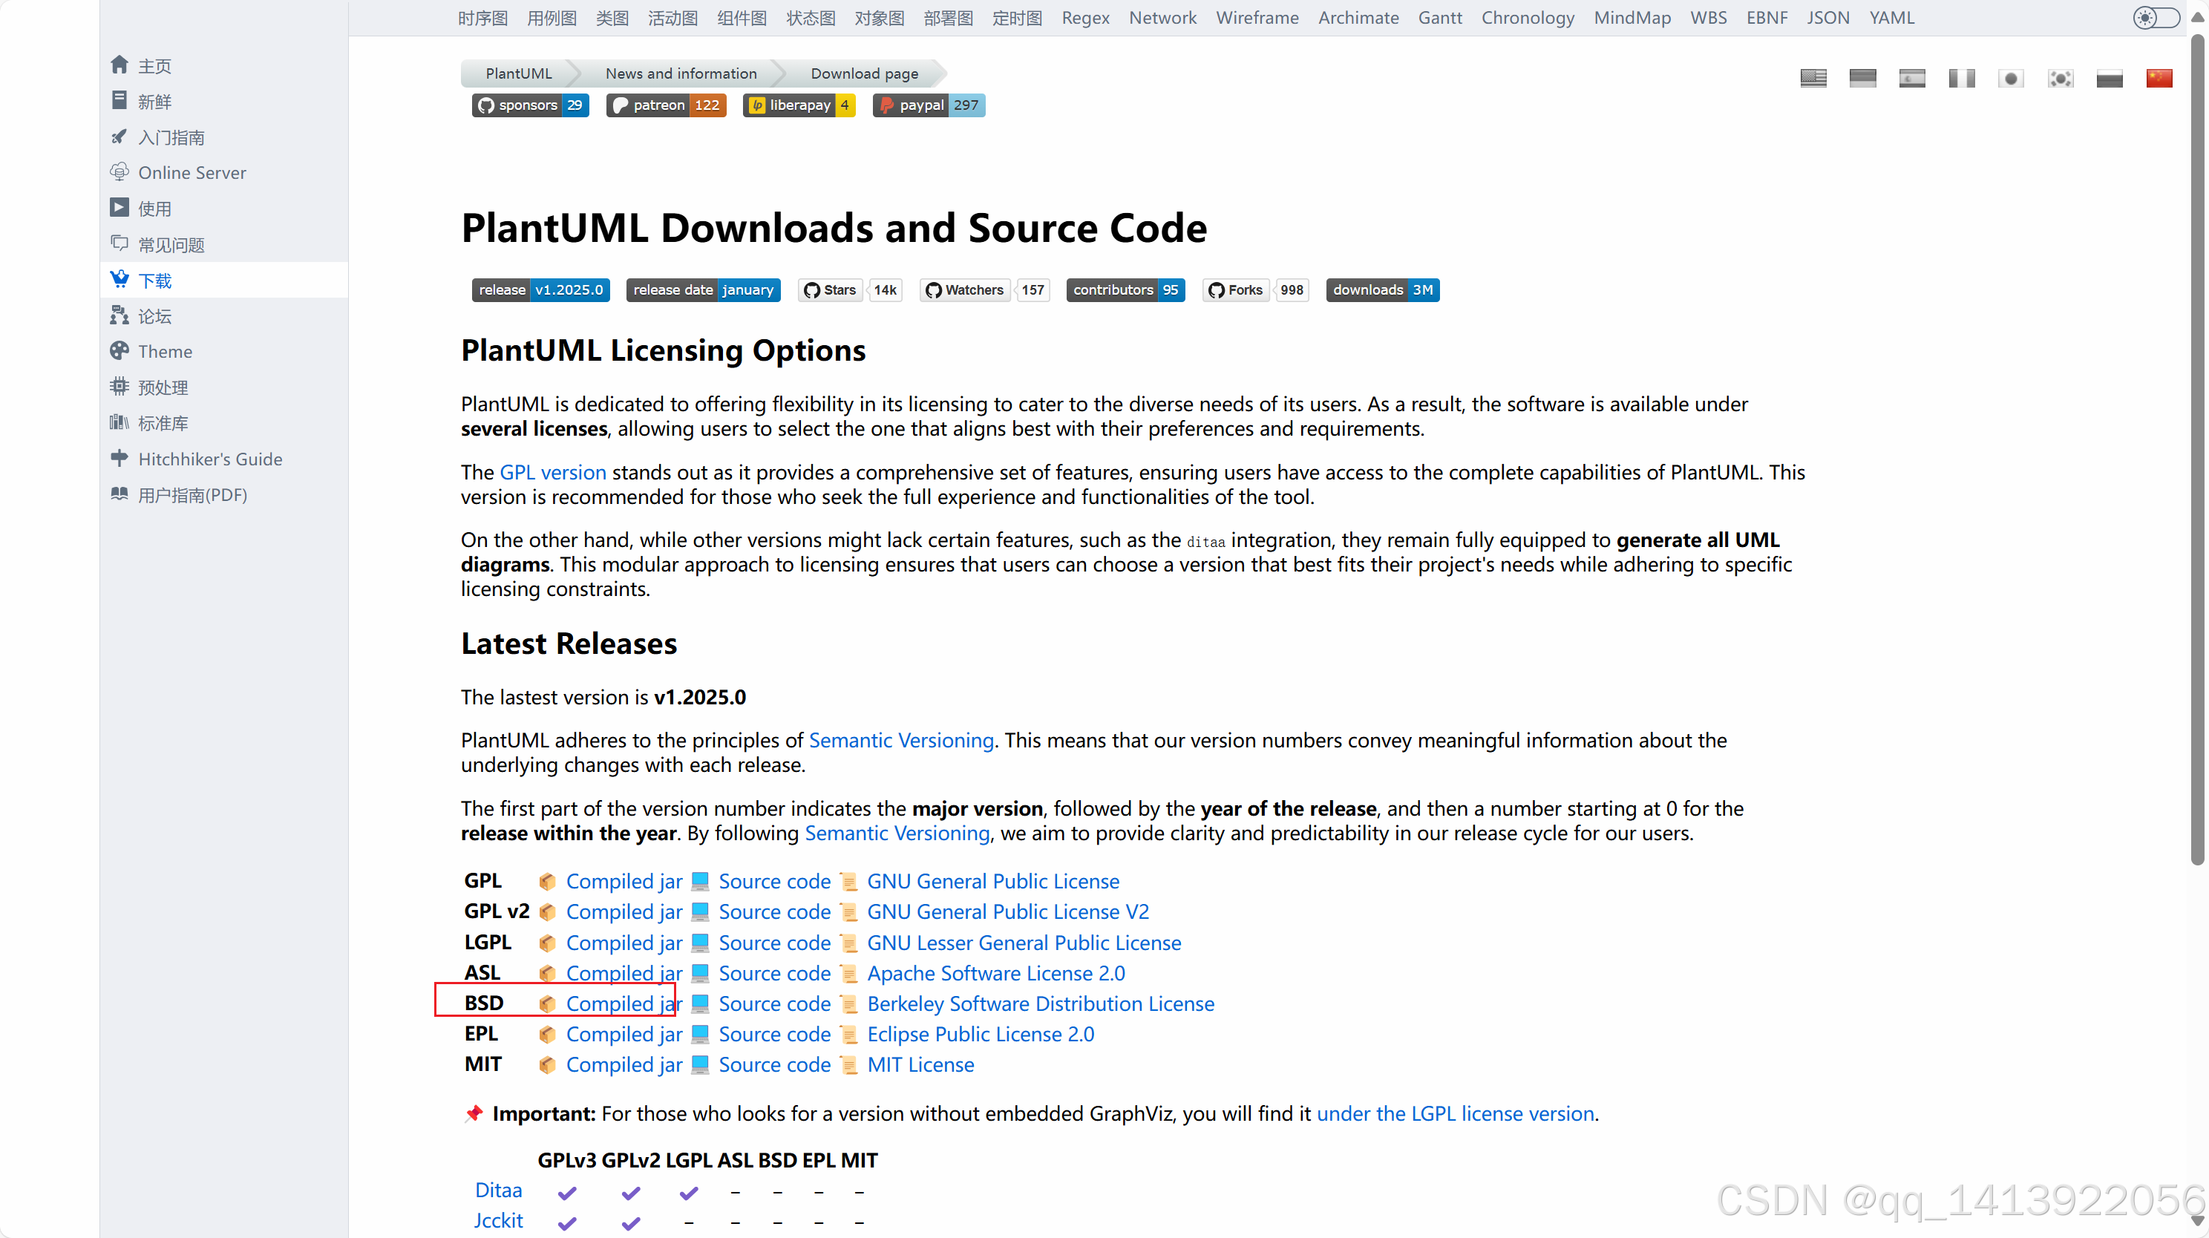Open the Online Server sidebar icon
Image resolution: width=2209 pixels, height=1238 pixels.
pos(120,172)
